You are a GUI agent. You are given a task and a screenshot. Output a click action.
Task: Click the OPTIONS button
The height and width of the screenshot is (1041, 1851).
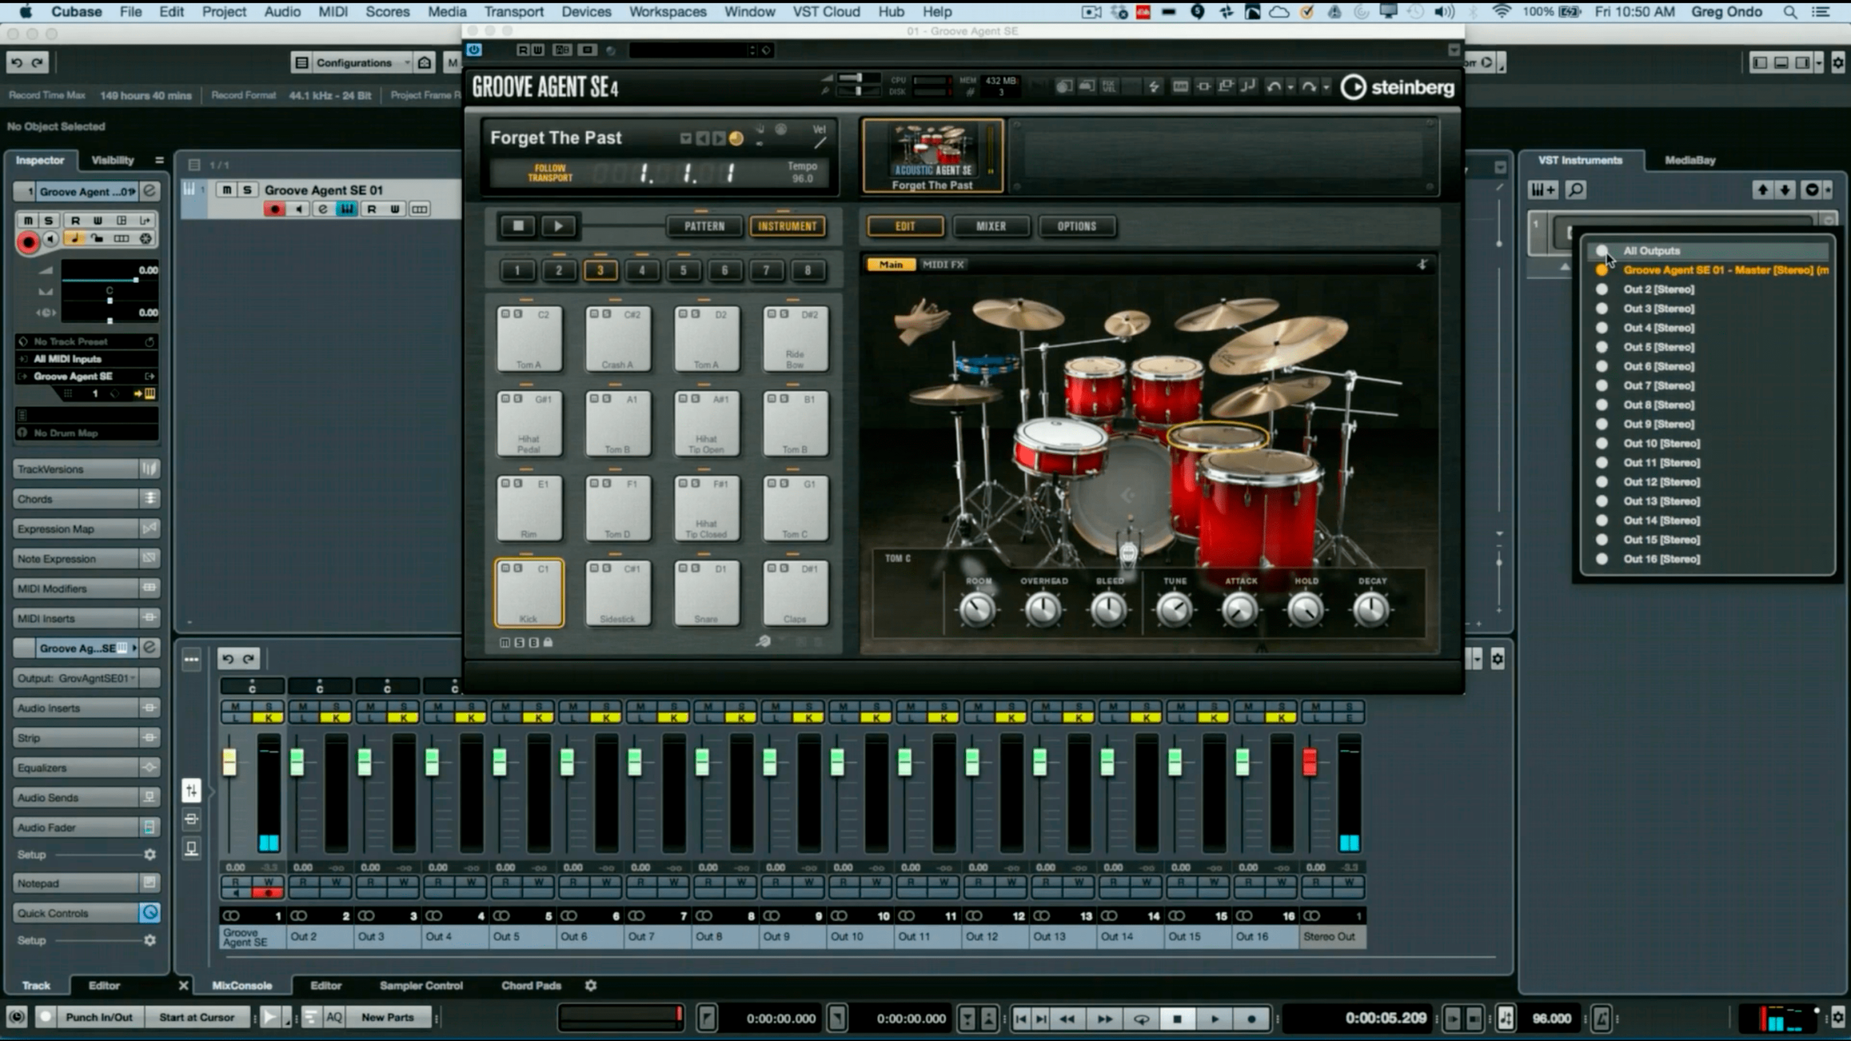(1077, 226)
